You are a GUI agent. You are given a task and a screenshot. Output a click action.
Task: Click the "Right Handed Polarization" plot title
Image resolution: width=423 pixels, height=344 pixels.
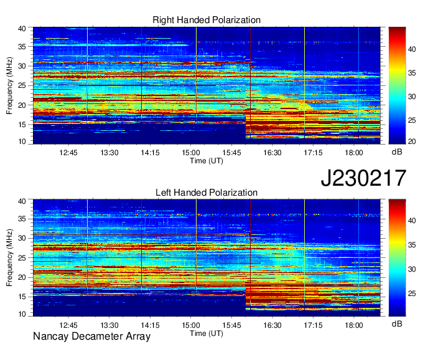[x=207, y=20]
